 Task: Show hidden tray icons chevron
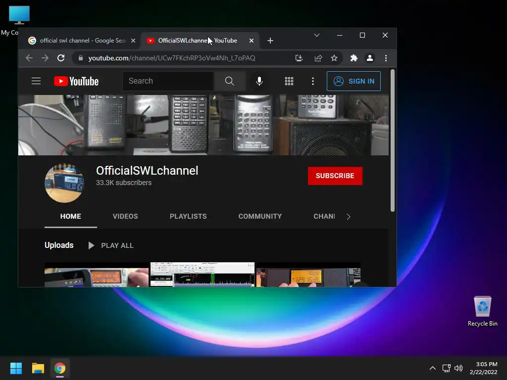433,368
